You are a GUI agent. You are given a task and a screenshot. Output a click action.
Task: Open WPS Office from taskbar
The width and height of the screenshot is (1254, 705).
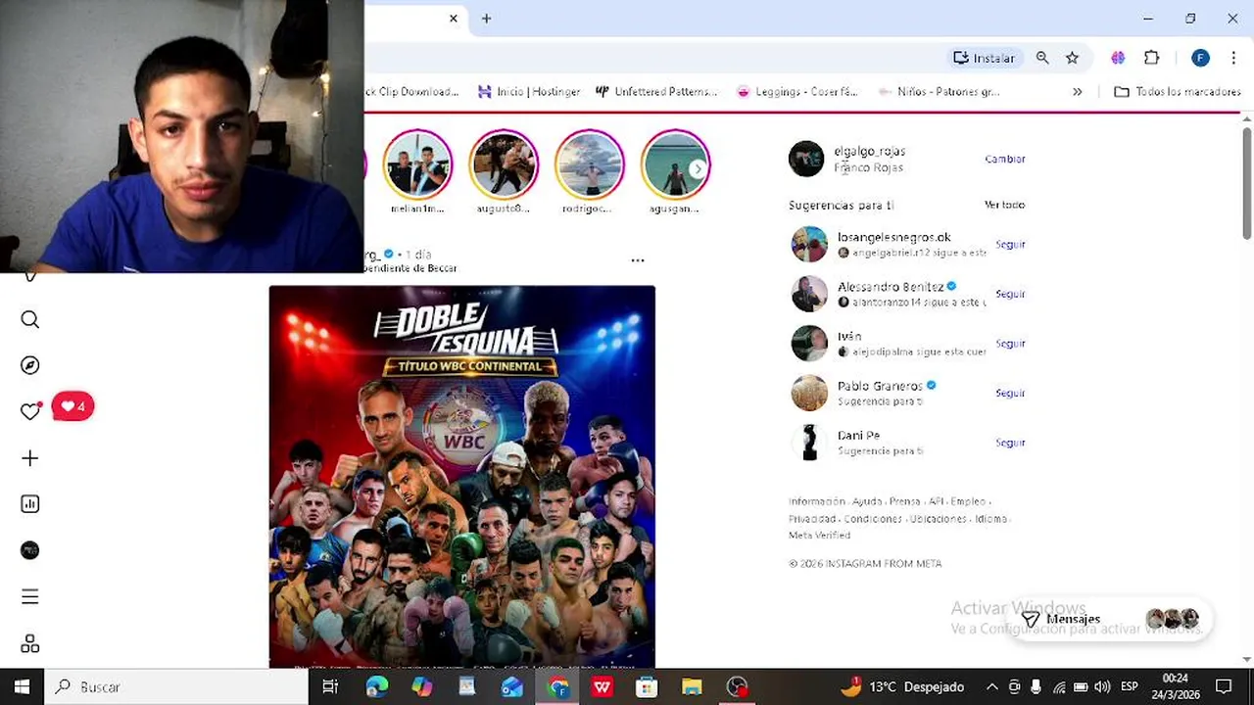(602, 686)
